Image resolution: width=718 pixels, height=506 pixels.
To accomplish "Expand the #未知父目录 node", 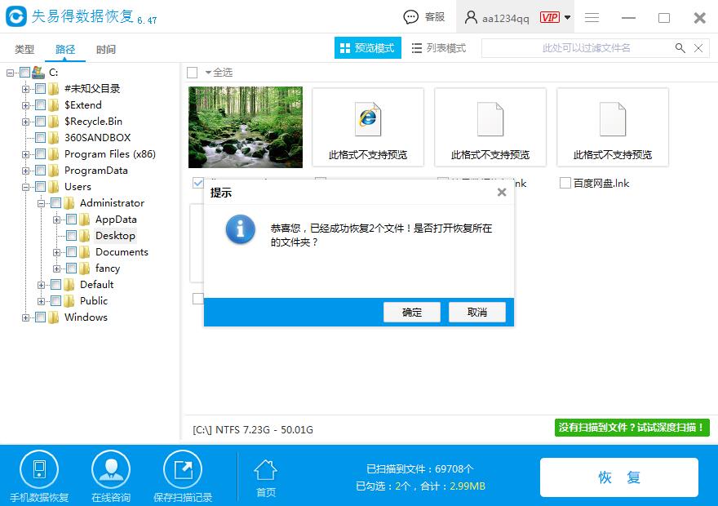I will [x=25, y=89].
